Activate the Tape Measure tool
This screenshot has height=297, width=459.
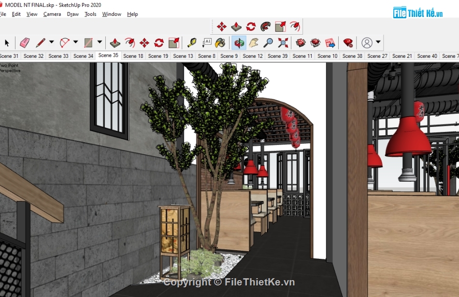[x=192, y=43]
